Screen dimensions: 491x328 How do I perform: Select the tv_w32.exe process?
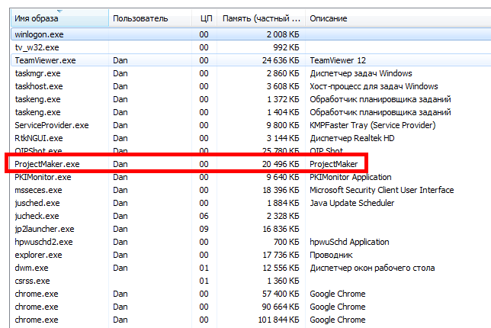click(251, 47)
